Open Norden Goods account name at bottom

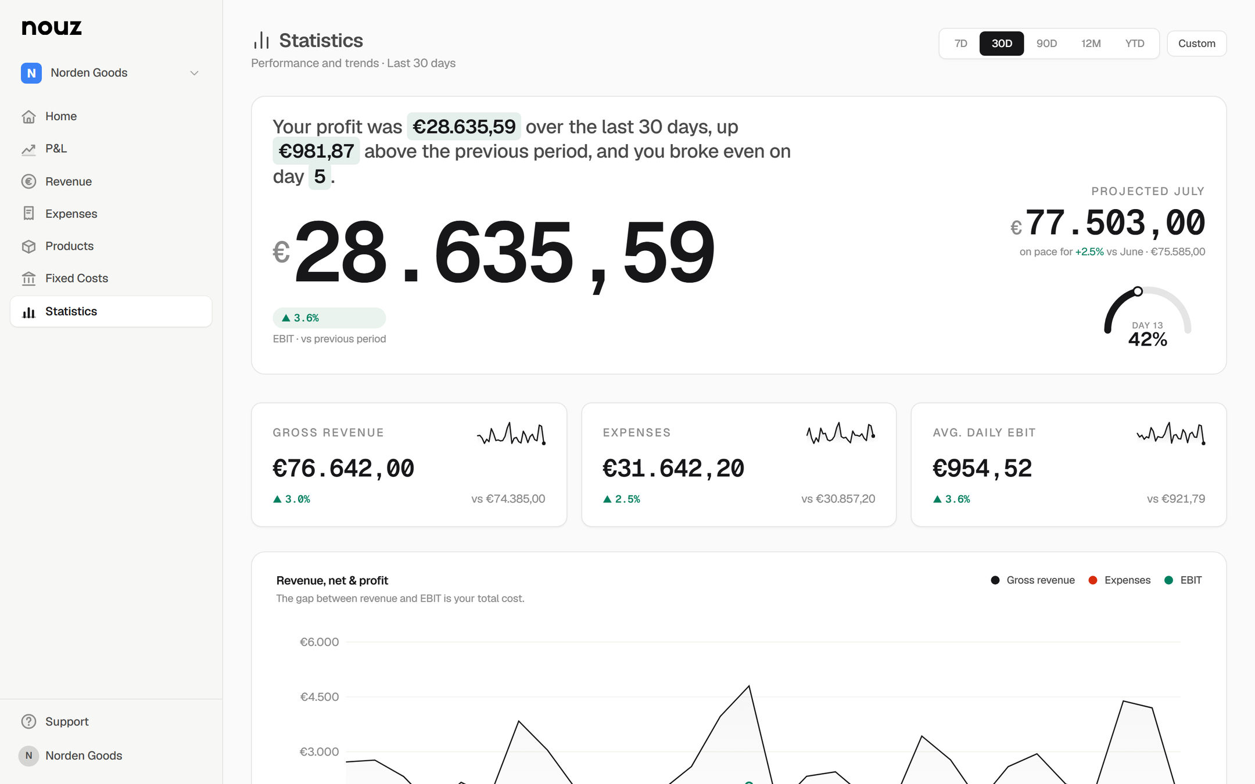click(84, 756)
